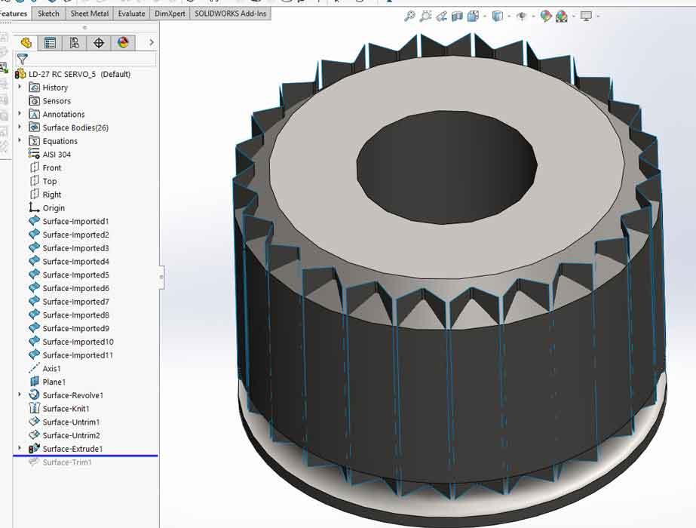This screenshot has width=696, height=528.
Task: Click the Zoom to Fit icon
Action: point(409,17)
